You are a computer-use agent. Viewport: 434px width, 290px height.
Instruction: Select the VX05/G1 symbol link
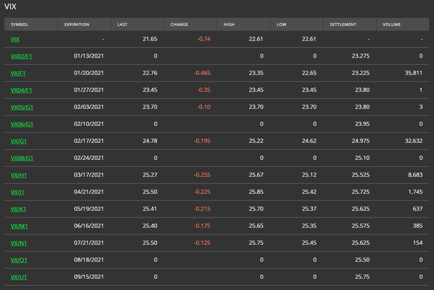point(22,107)
